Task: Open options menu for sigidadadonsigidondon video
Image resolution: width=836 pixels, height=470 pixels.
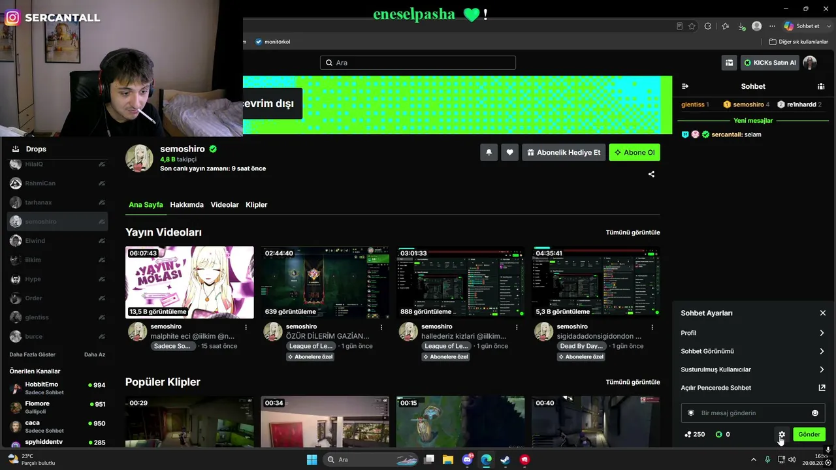Action: click(652, 327)
